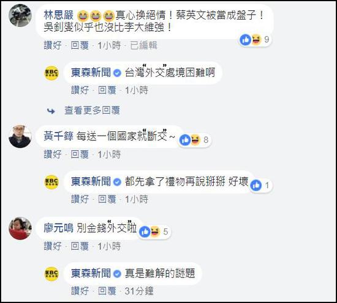Like 廖元鳴's comment with 讚好

point(53,246)
